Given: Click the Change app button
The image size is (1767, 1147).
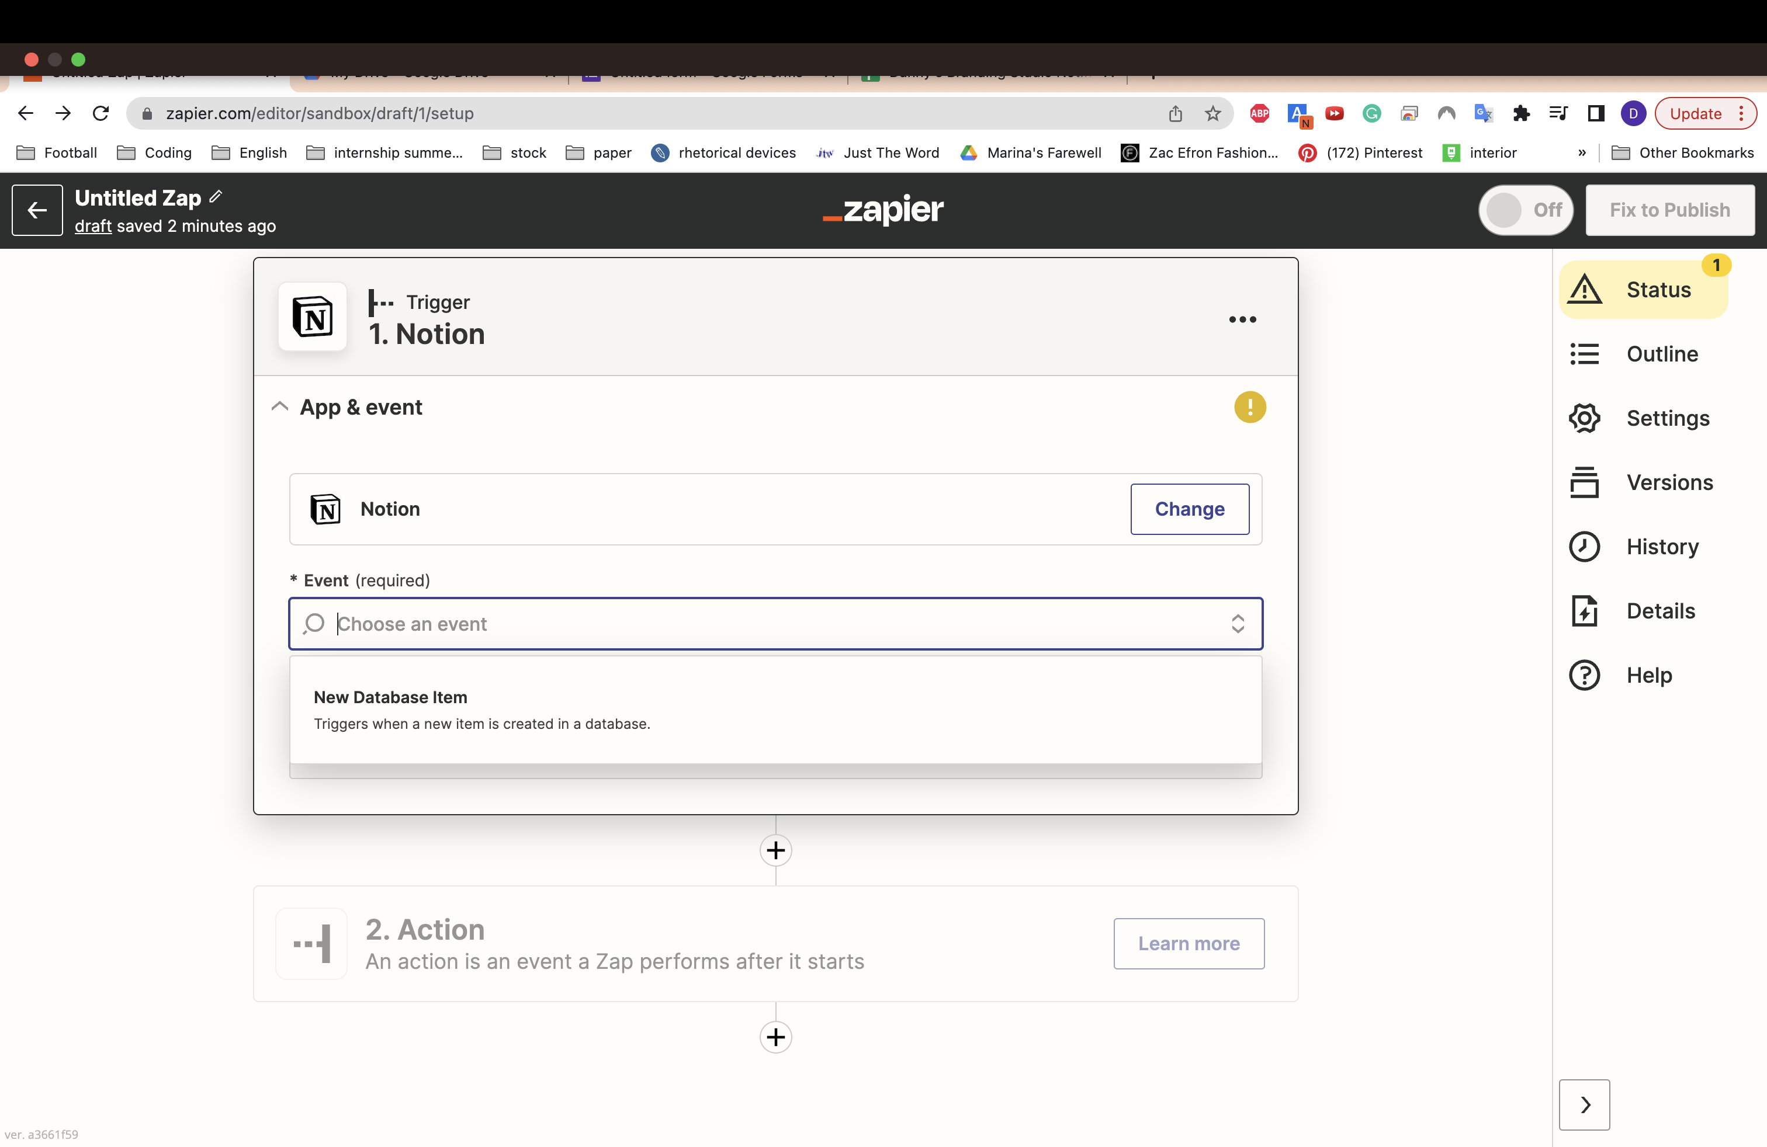Looking at the screenshot, I should click(x=1190, y=509).
